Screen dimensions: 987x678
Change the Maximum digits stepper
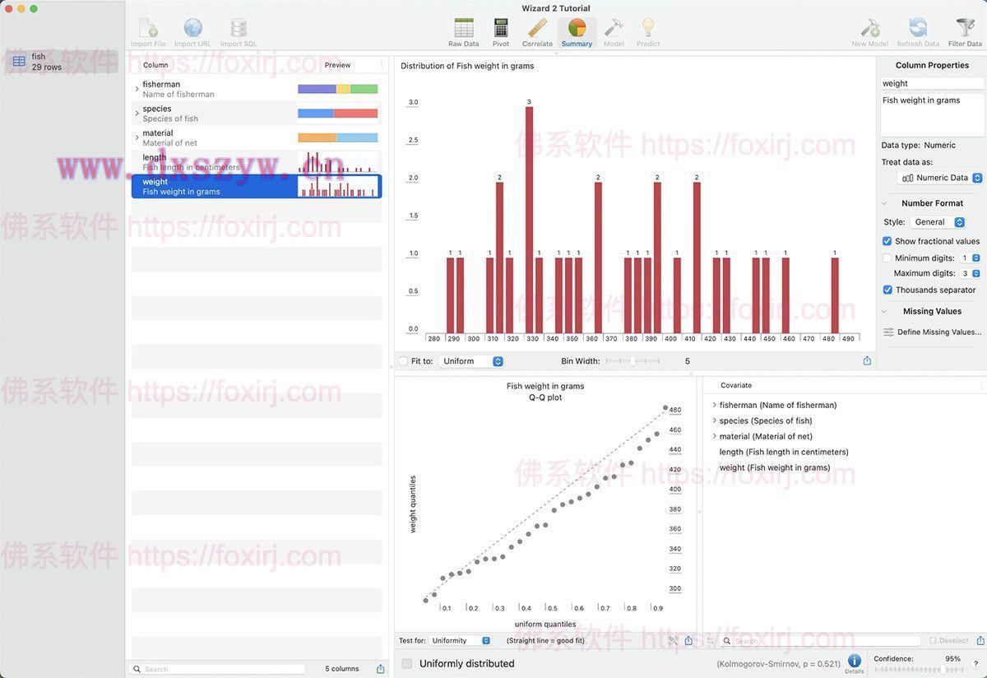coord(976,273)
